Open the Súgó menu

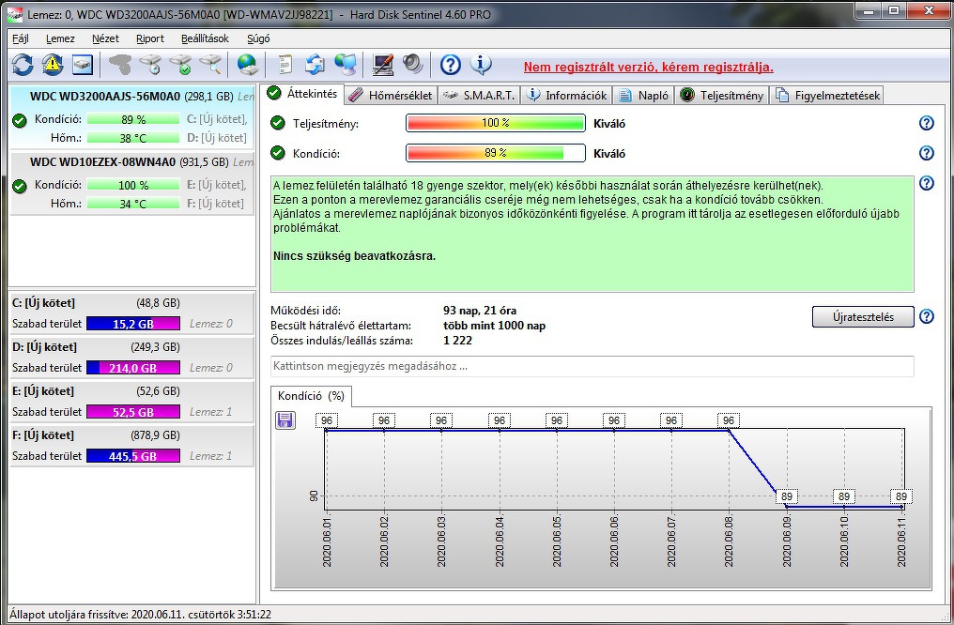[258, 38]
